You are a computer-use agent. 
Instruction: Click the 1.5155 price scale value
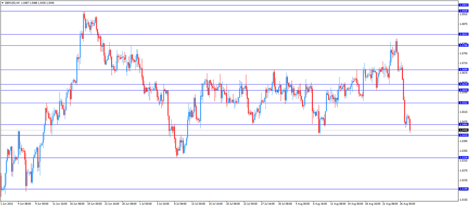464,200
